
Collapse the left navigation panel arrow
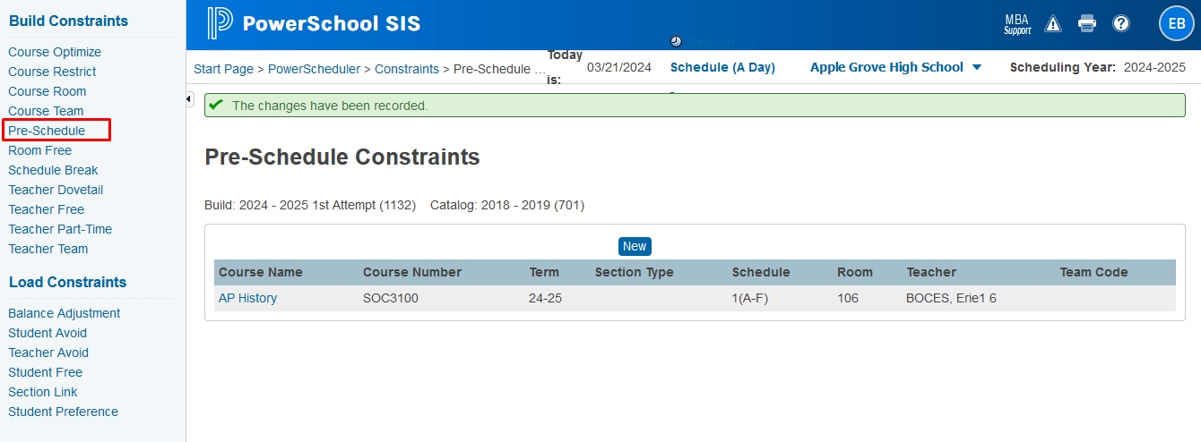(x=190, y=98)
